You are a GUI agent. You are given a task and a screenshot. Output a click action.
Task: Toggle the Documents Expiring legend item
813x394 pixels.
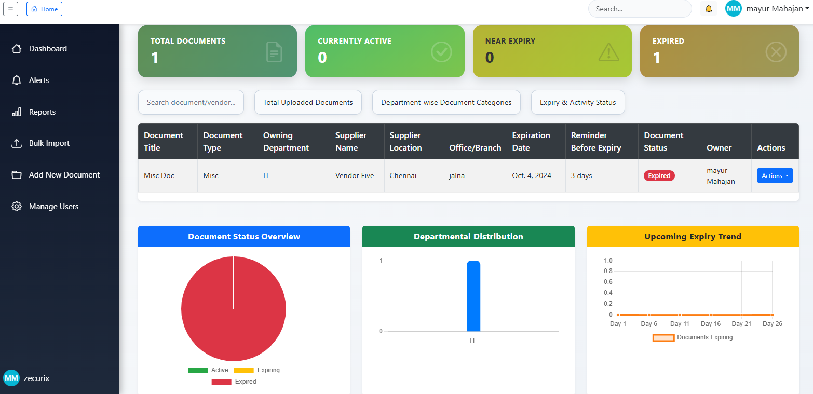point(693,337)
